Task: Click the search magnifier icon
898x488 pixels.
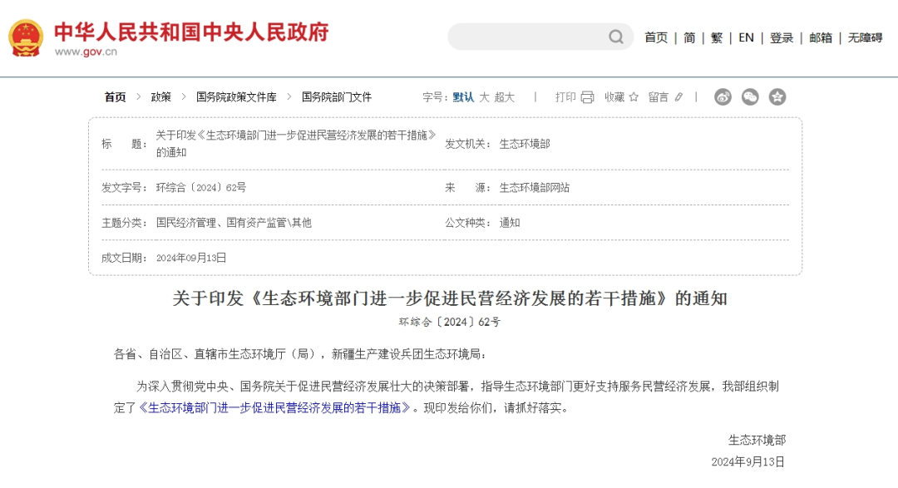Action: click(615, 37)
